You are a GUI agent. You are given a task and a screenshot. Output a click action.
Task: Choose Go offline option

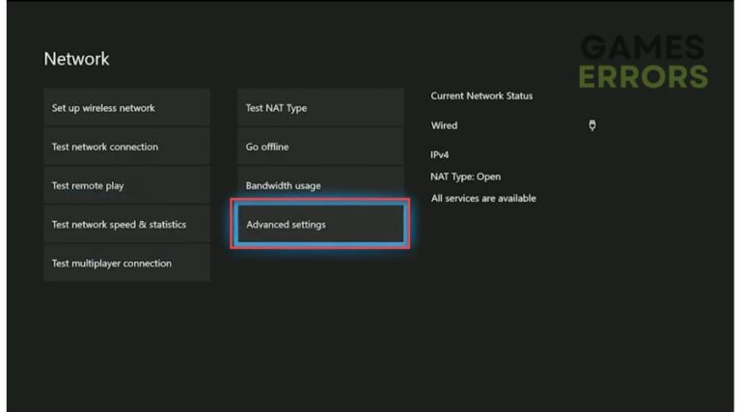[320, 147]
